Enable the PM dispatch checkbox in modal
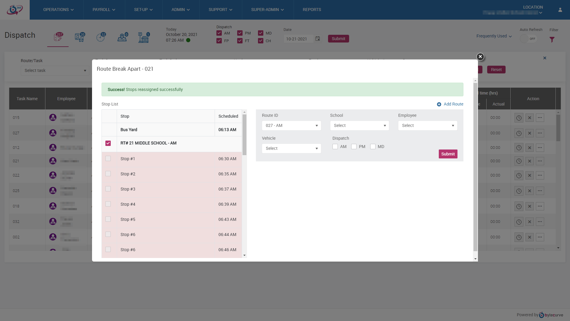Screen dimensions: 570x321 click(354, 147)
